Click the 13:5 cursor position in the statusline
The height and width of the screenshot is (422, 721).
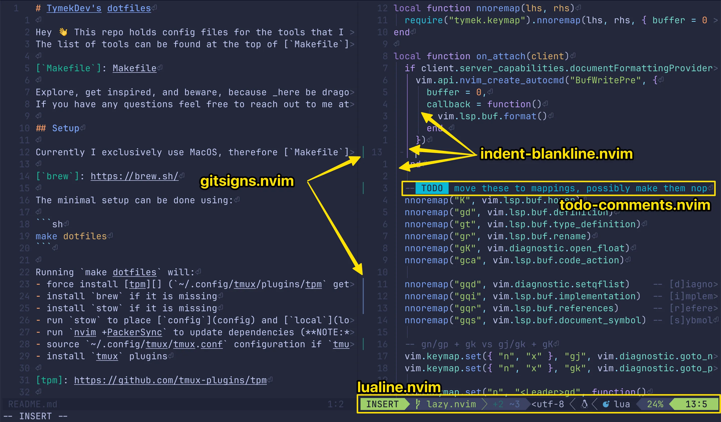(696, 404)
